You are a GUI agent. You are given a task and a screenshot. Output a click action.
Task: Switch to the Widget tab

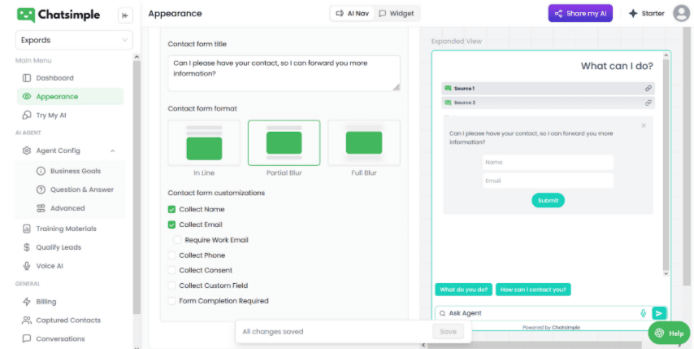coord(397,13)
